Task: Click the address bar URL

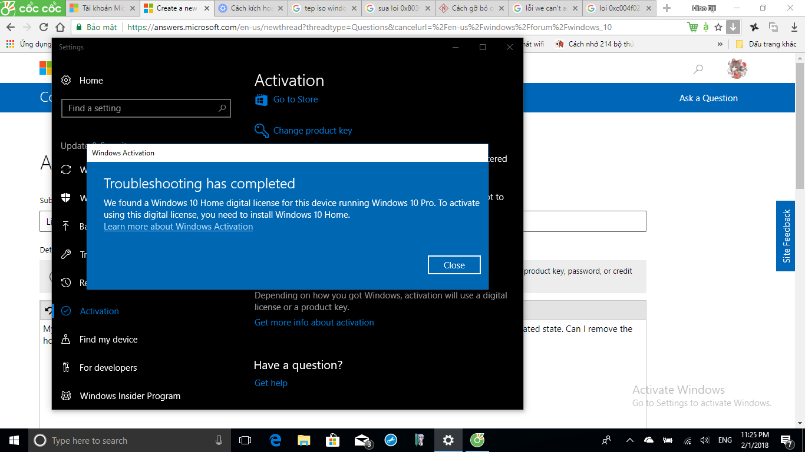Action: click(369, 27)
